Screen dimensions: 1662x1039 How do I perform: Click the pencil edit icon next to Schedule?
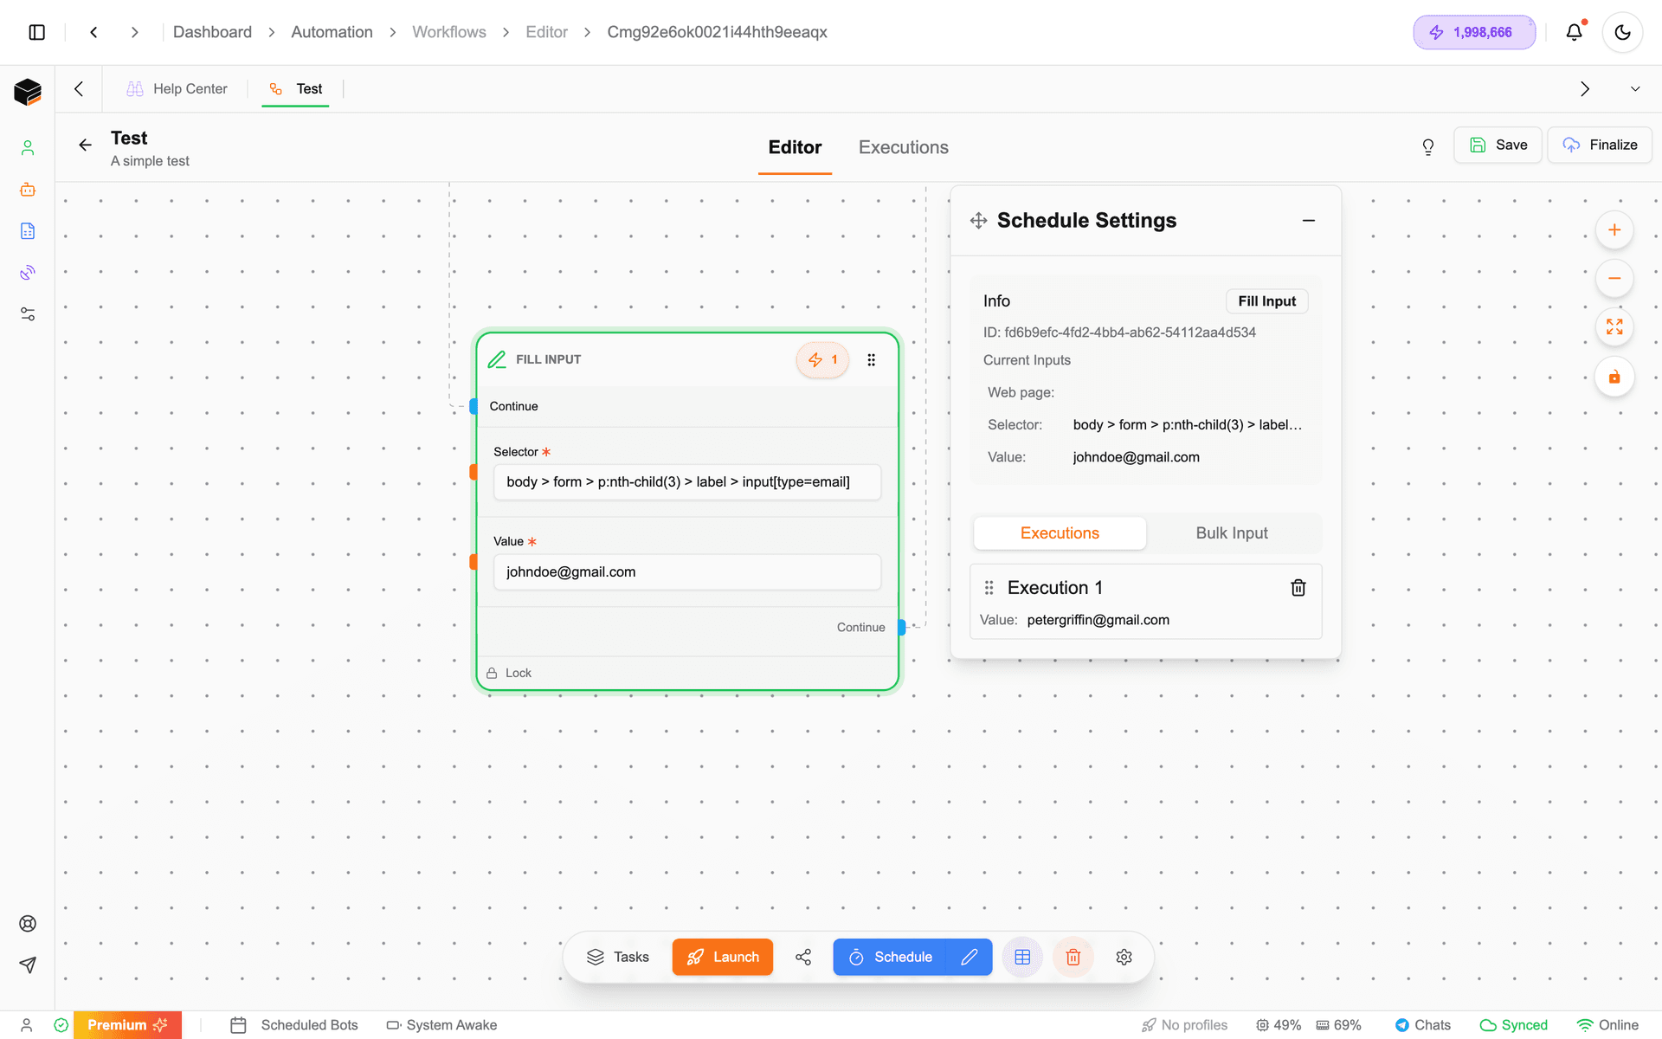[969, 957]
